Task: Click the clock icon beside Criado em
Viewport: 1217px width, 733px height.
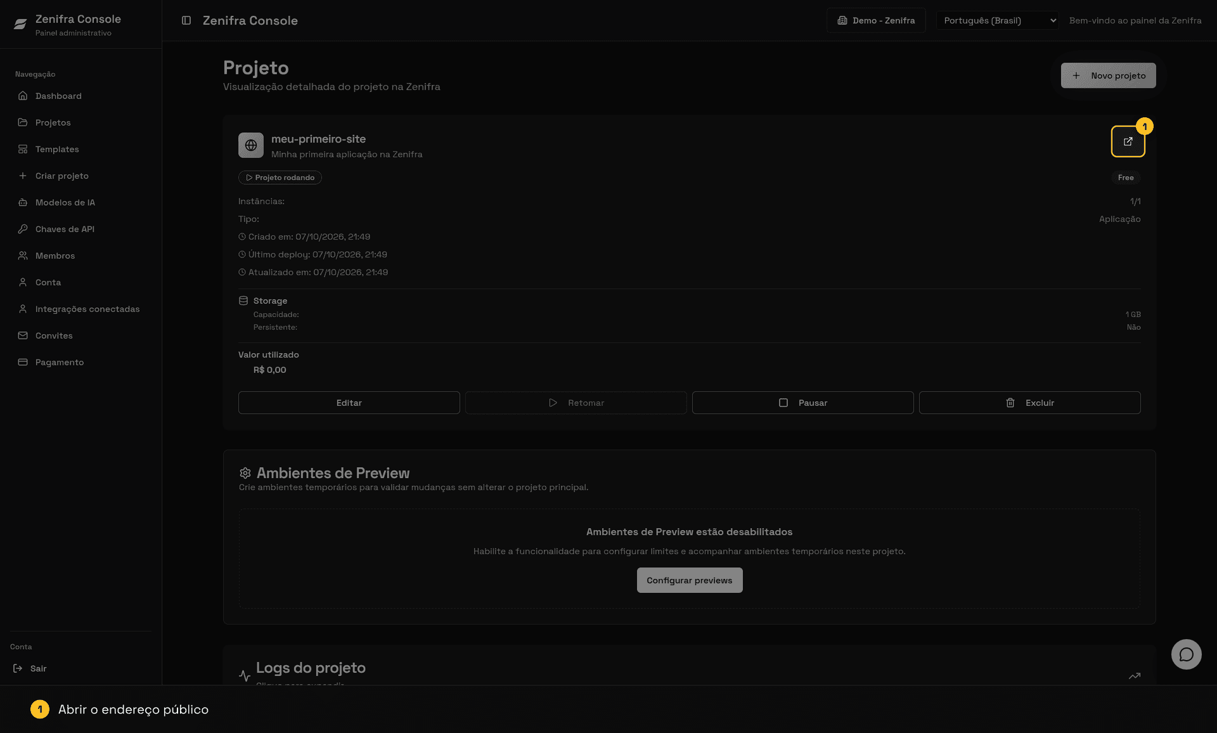Action: [242, 237]
